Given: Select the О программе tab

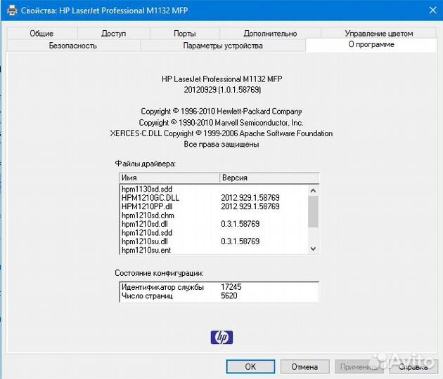Looking at the screenshot, I should coord(371,44).
